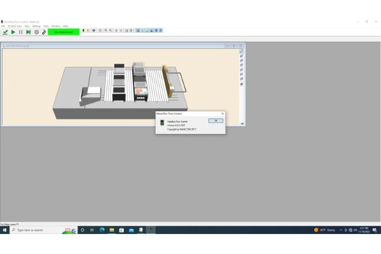Click the blue help globe toolbar icon
Screen dimensions: 381x254
click(94, 30)
